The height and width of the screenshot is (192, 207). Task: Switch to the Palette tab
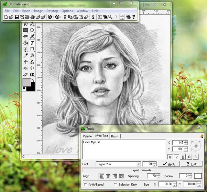click(87, 136)
